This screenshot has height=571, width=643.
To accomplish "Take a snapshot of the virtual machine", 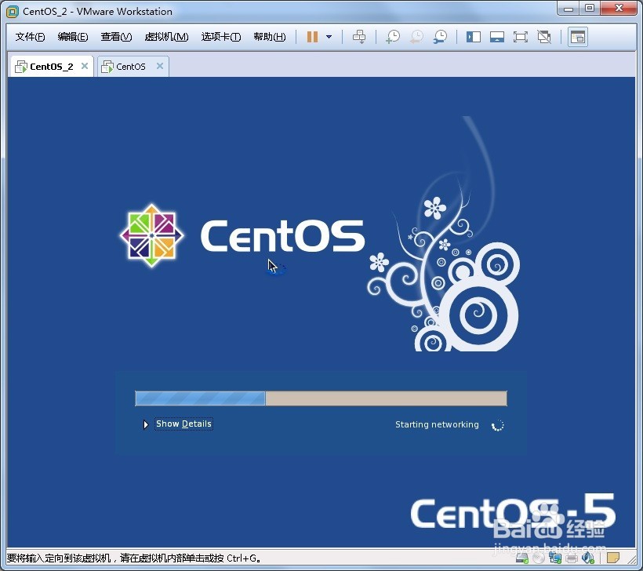I will click(393, 36).
